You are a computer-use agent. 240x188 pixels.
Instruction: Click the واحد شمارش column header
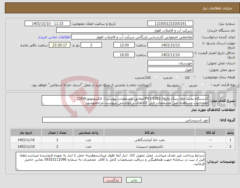click(88, 133)
